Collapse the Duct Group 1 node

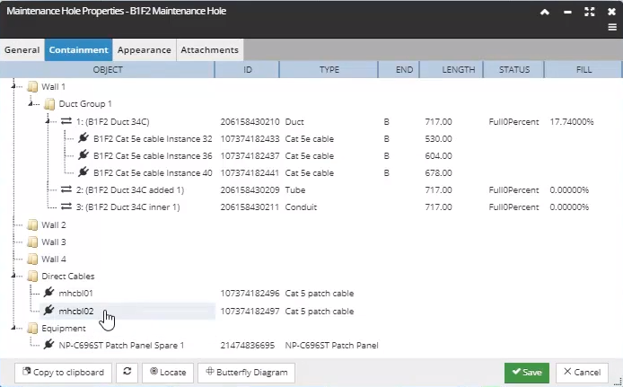[31, 103]
